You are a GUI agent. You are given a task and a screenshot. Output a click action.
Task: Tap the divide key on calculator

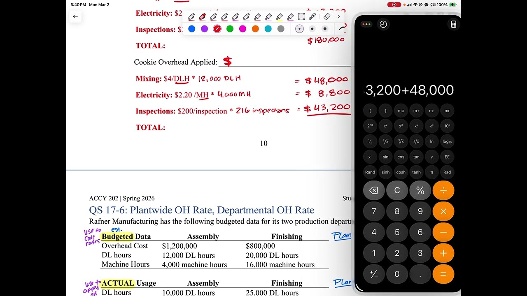[x=443, y=190]
